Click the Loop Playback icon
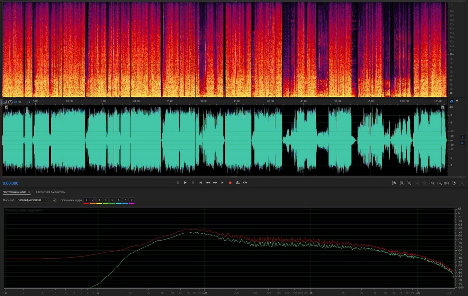The height and width of the screenshot is (296, 468). (x=238, y=183)
